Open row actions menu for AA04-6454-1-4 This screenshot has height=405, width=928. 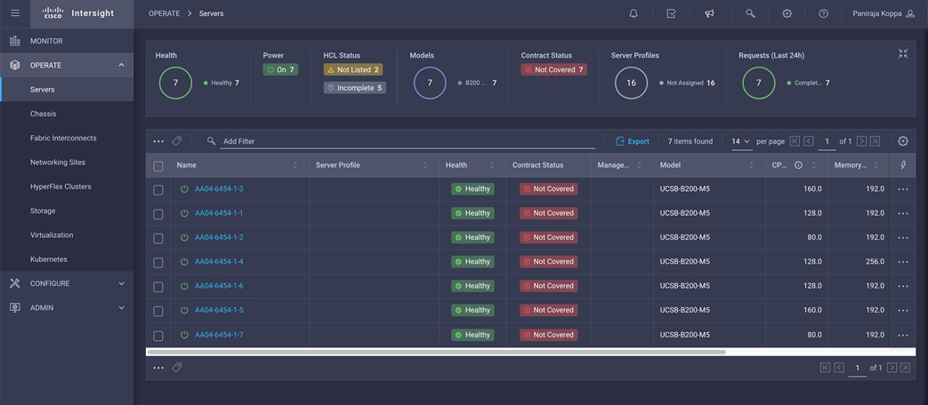(x=902, y=262)
